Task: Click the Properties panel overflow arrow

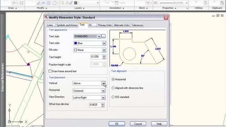Action: point(187,8)
